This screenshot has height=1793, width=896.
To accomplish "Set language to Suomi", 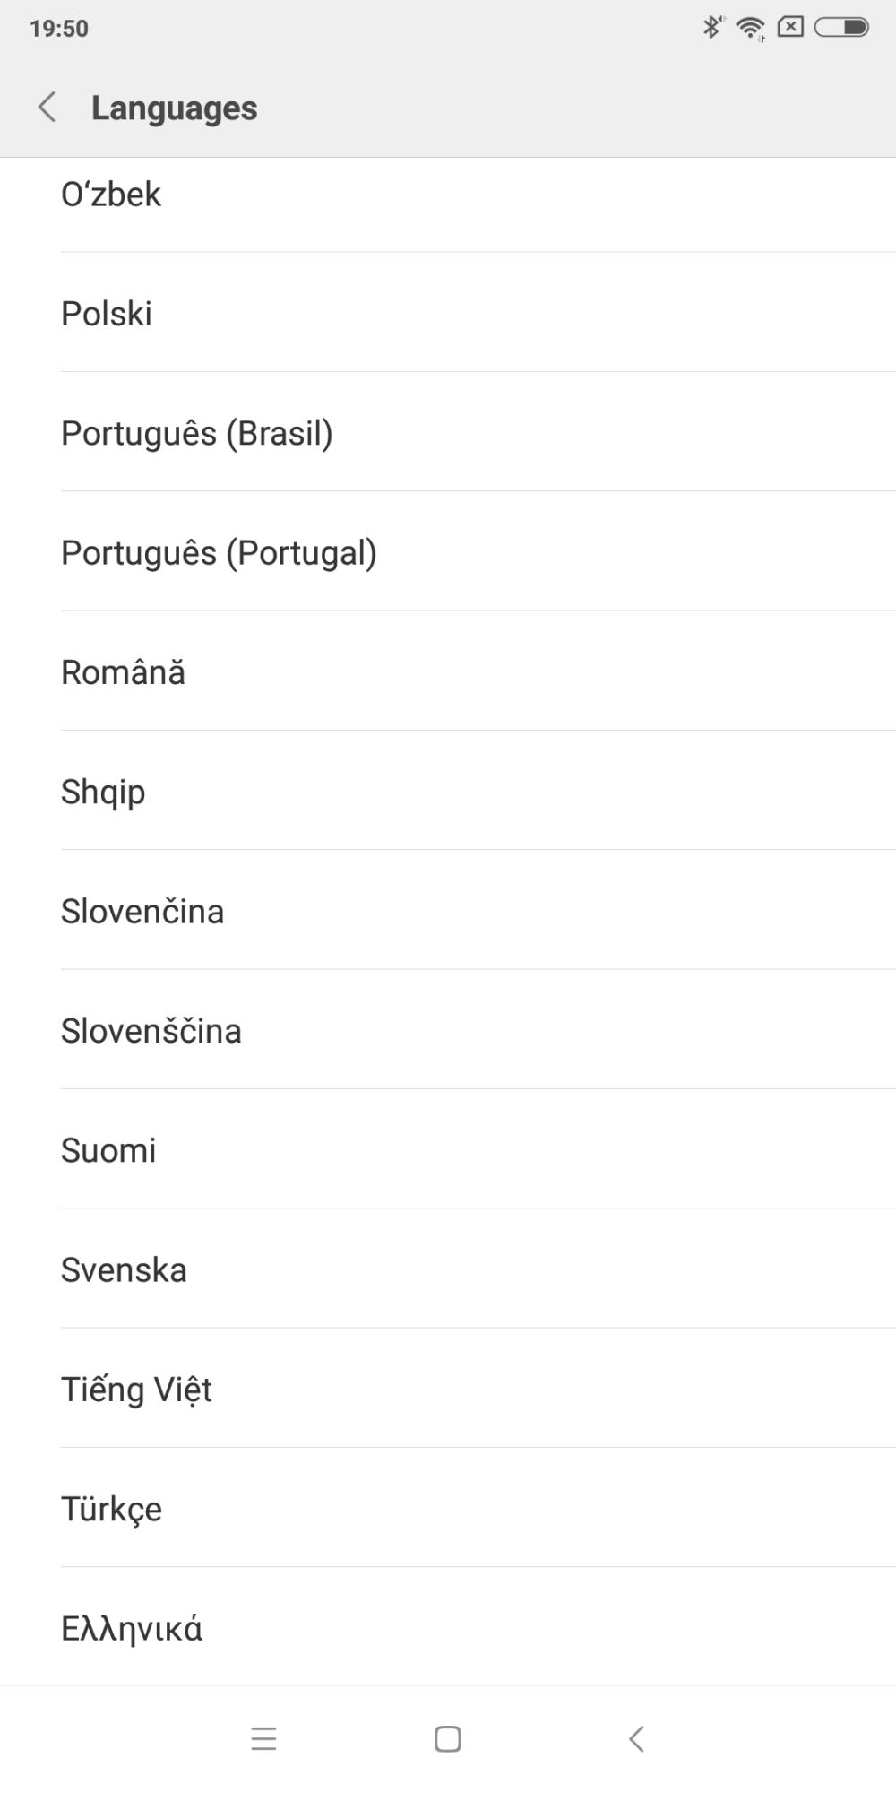I will [108, 1151].
